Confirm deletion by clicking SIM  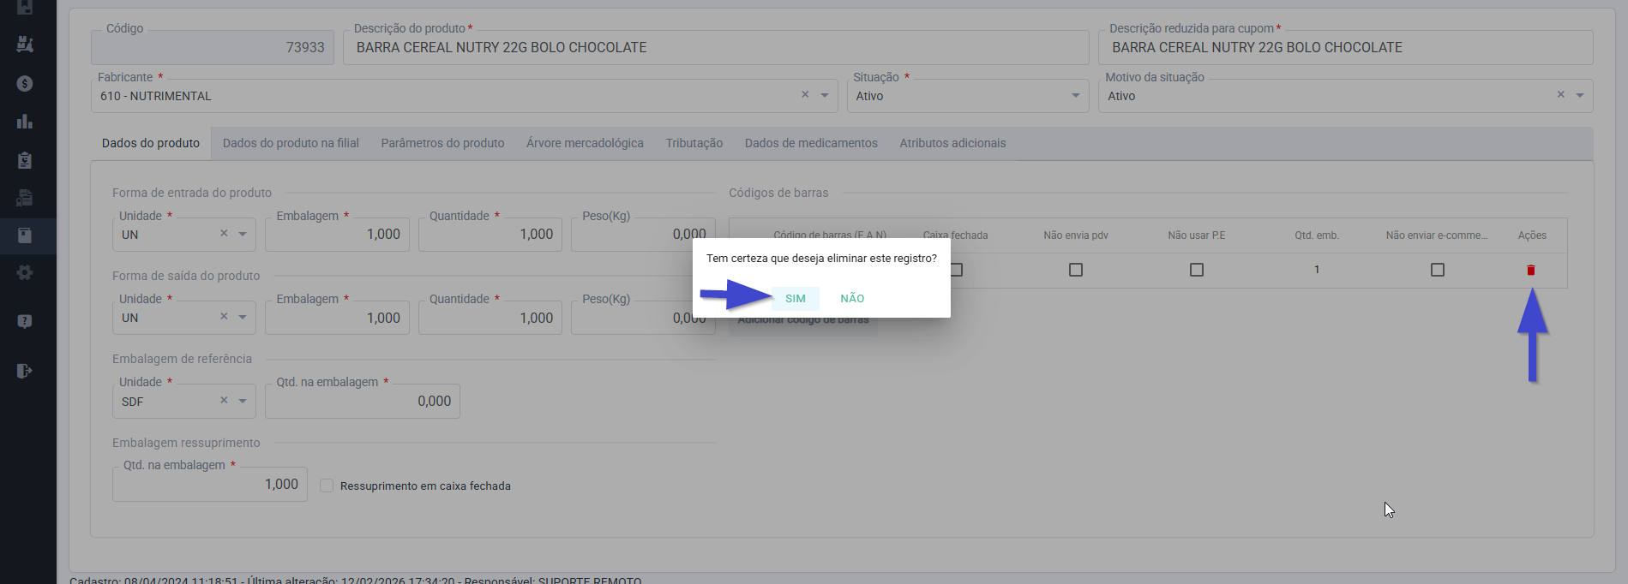(x=796, y=298)
